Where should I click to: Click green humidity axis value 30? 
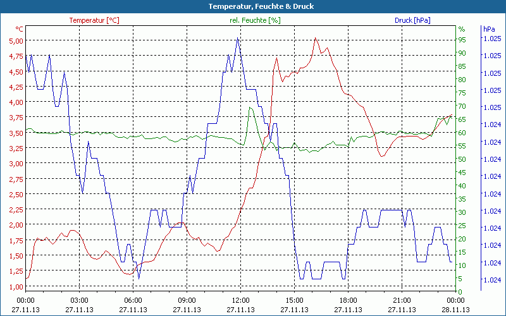pos(462,212)
